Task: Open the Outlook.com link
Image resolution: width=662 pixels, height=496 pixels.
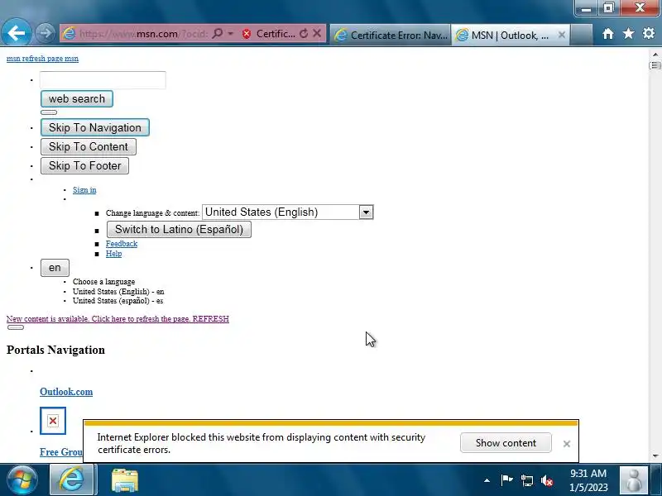Action: (66, 392)
